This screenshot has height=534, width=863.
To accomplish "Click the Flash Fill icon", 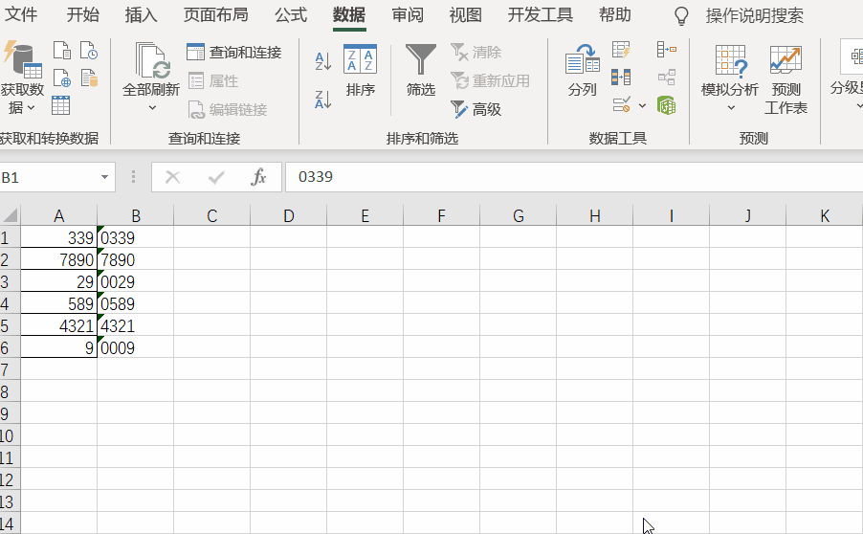I will (x=621, y=50).
